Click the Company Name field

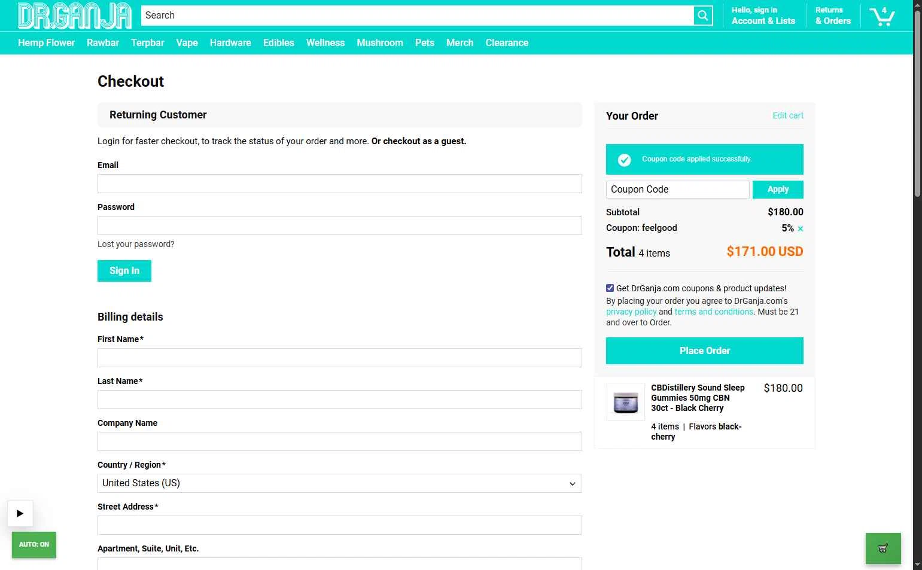340,441
